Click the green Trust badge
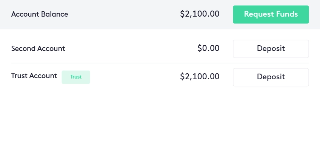Image resolution: width=320 pixels, height=168 pixels. tap(76, 77)
